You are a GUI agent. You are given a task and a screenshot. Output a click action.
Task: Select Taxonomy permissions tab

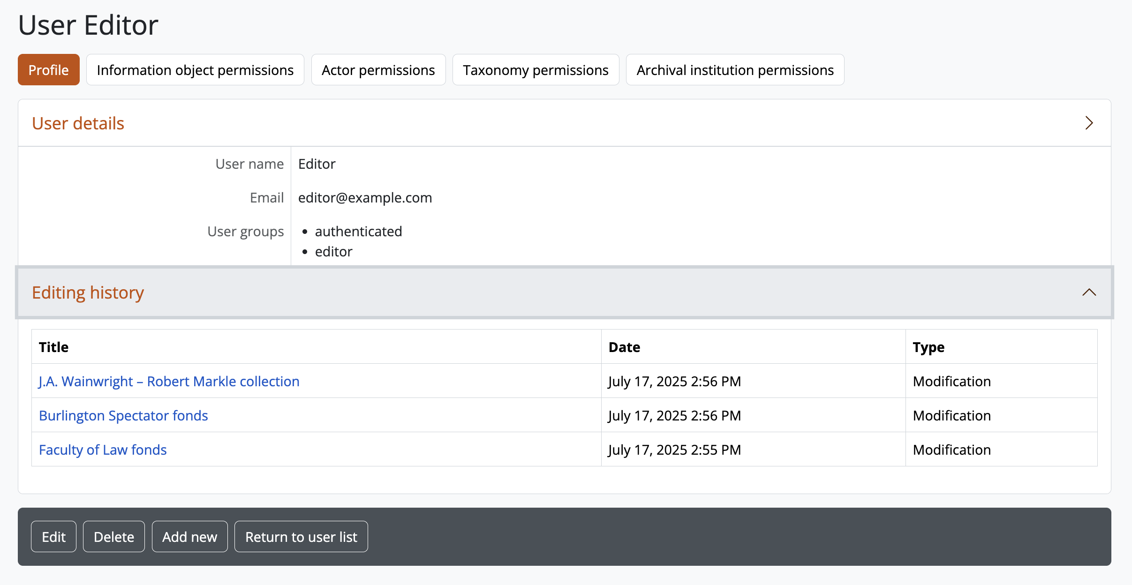pyautogui.click(x=536, y=70)
